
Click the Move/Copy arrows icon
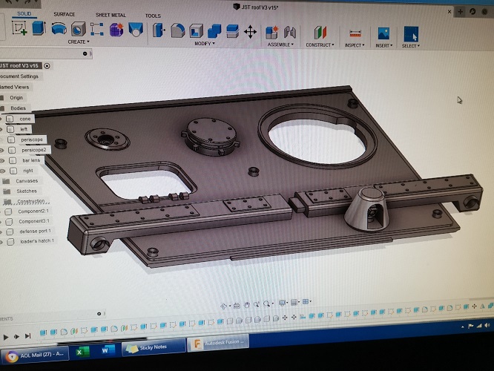coord(250,31)
